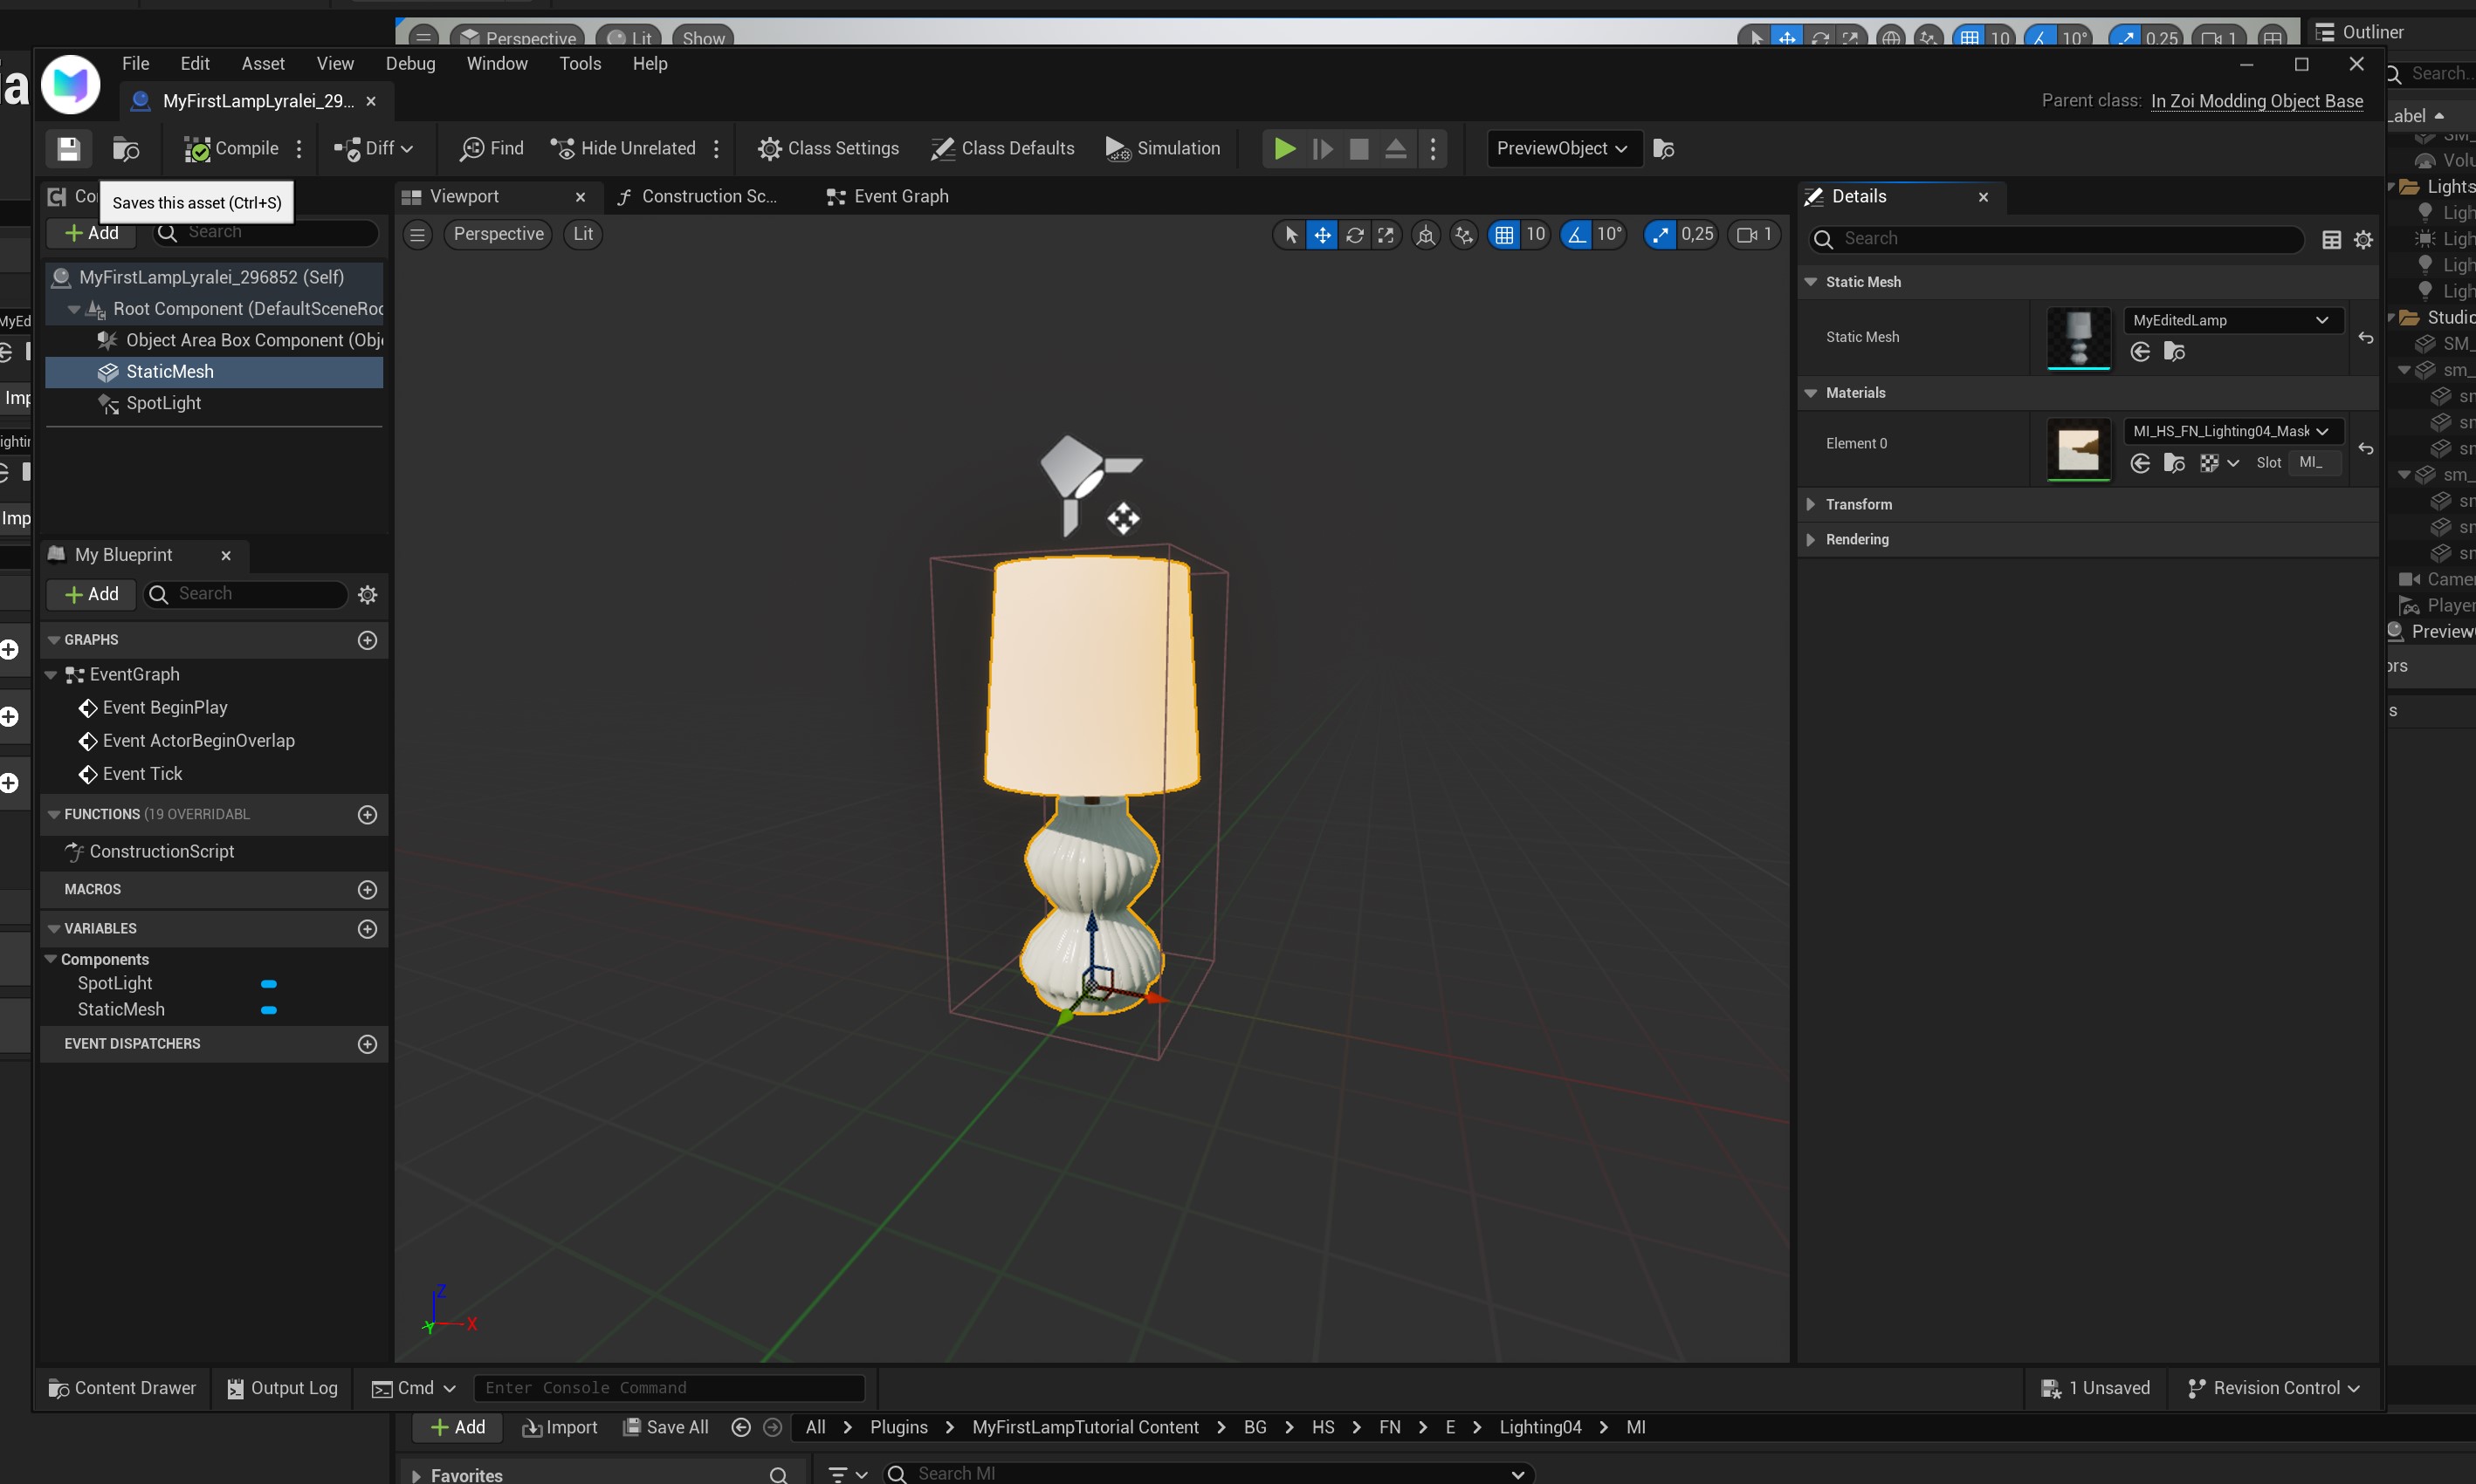Open Details property matrix grid icon
This screenshot has width=2476, height=1484.
(x=2331, y=240)
